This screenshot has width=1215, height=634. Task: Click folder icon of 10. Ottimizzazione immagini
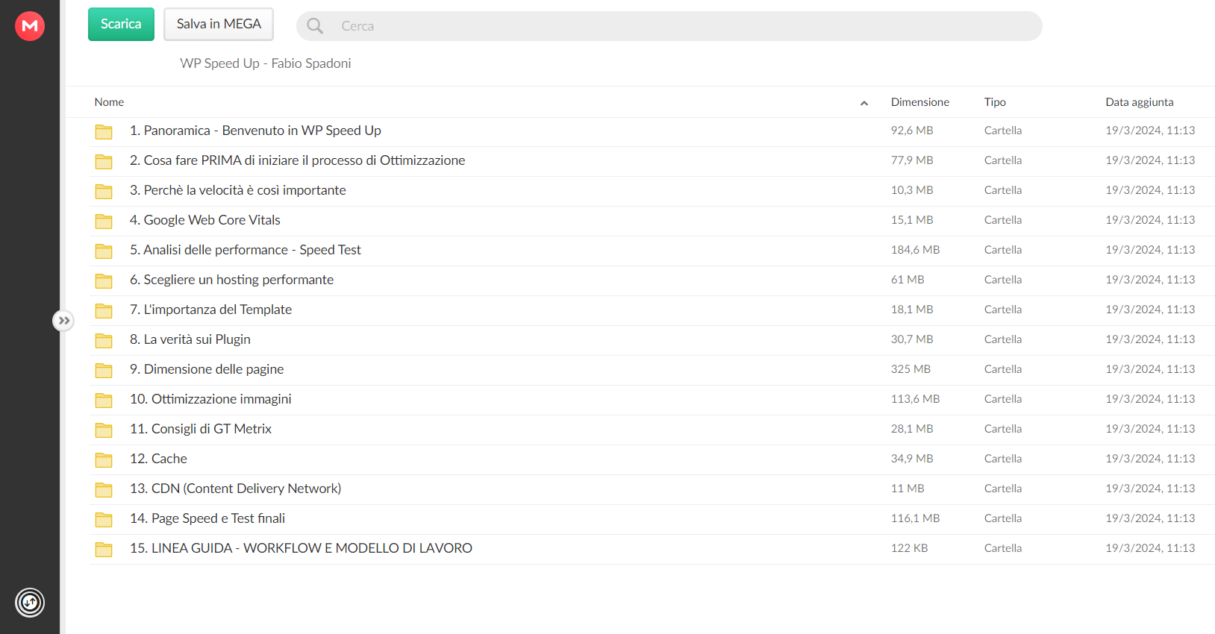[104, 401]
